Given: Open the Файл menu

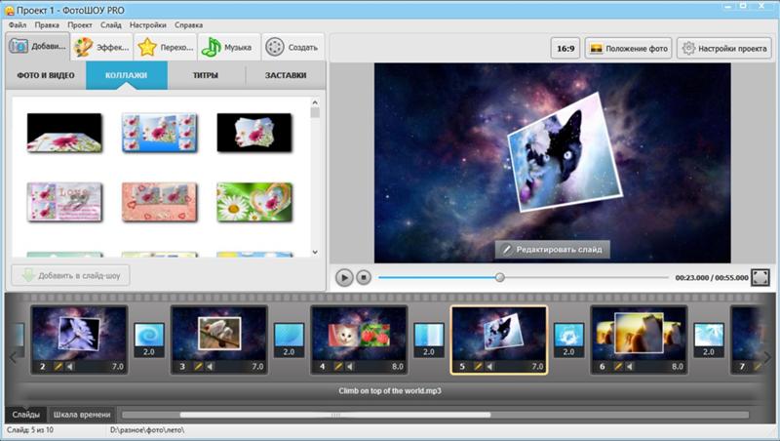Looking at the screenshot, I should tap(18, 25).
